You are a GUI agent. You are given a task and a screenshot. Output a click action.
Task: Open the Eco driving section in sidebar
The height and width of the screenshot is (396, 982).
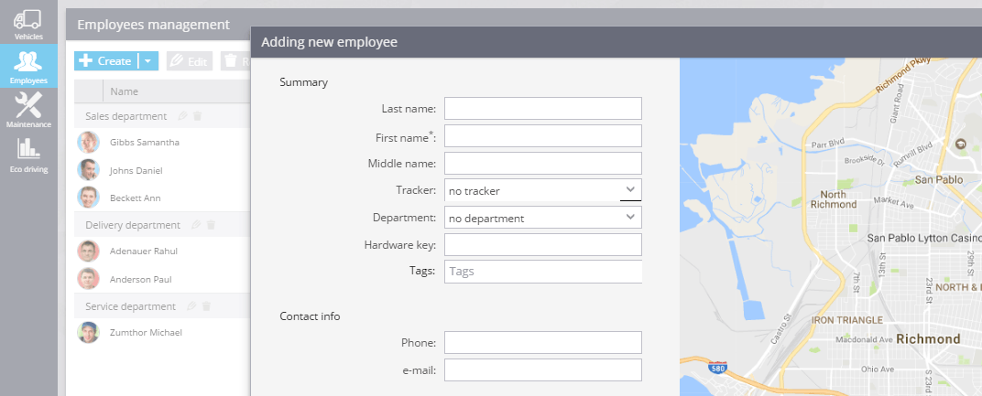(x=28, y=155)
